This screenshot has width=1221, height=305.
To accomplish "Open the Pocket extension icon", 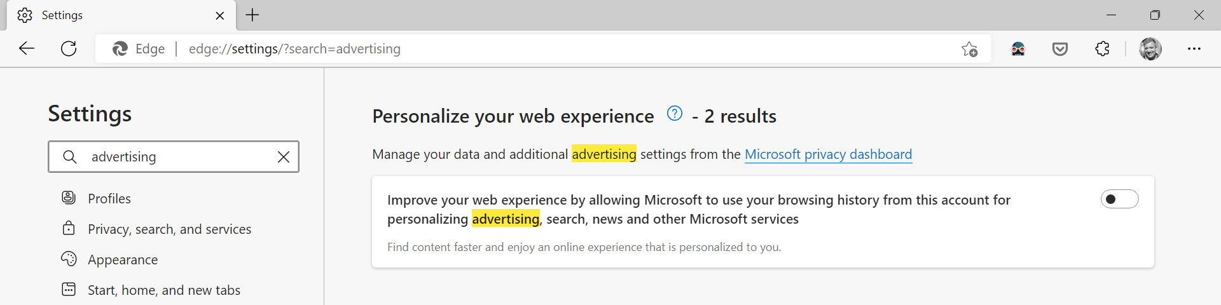I will coord(1059,49).
